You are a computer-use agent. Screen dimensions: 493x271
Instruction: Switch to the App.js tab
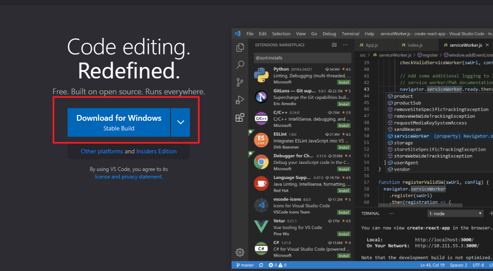pyautogui.click(x=375, y=45)
